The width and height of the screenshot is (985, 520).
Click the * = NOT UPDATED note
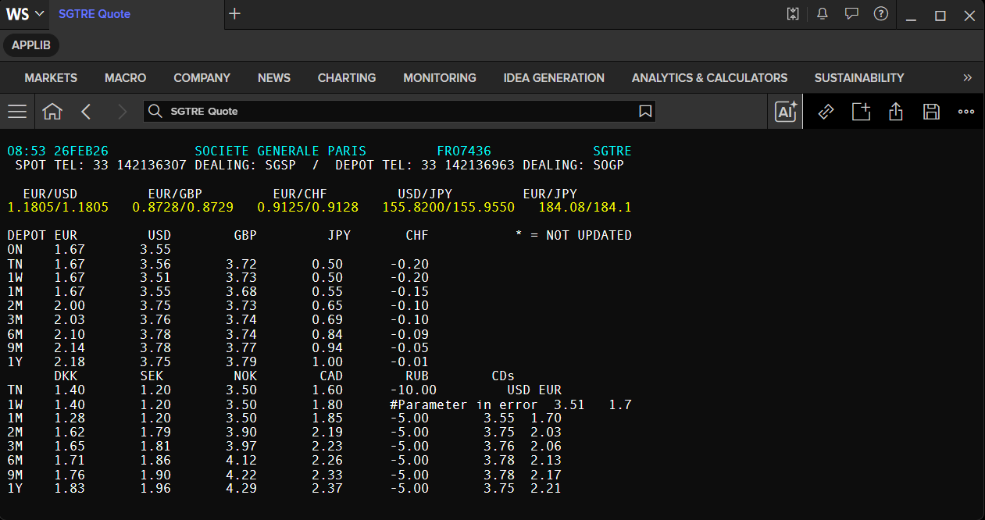point(573,235)
